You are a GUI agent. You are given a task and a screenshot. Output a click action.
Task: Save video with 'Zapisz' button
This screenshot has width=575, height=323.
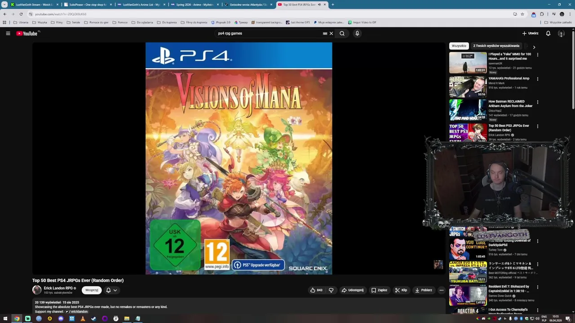pos(379,290)
